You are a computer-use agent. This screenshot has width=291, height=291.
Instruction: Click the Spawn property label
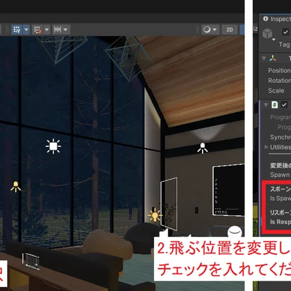click(280, 175)
